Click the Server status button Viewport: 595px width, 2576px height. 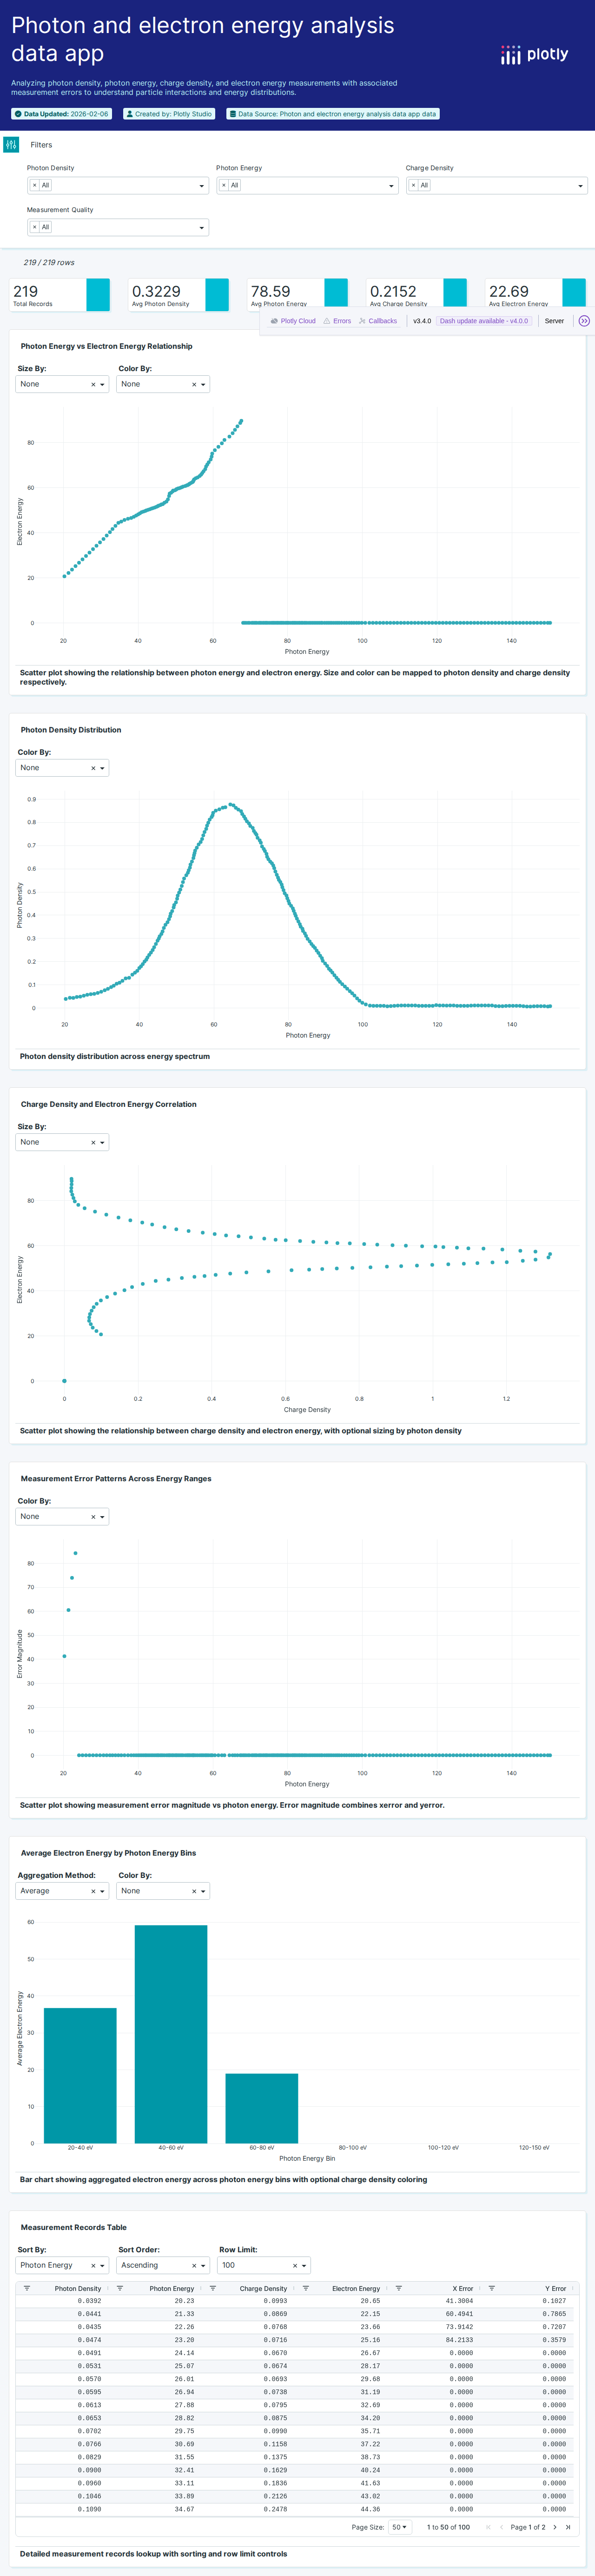point(554,321)
